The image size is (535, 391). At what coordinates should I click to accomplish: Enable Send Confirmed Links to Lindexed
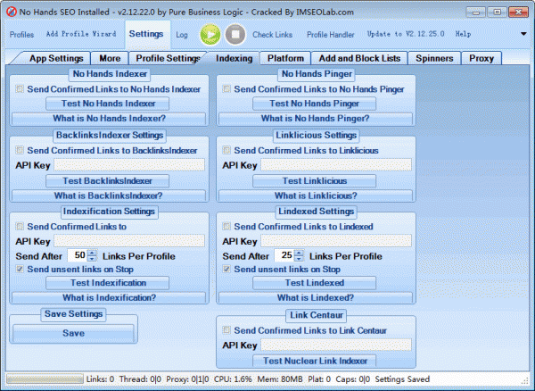(226, 227)
